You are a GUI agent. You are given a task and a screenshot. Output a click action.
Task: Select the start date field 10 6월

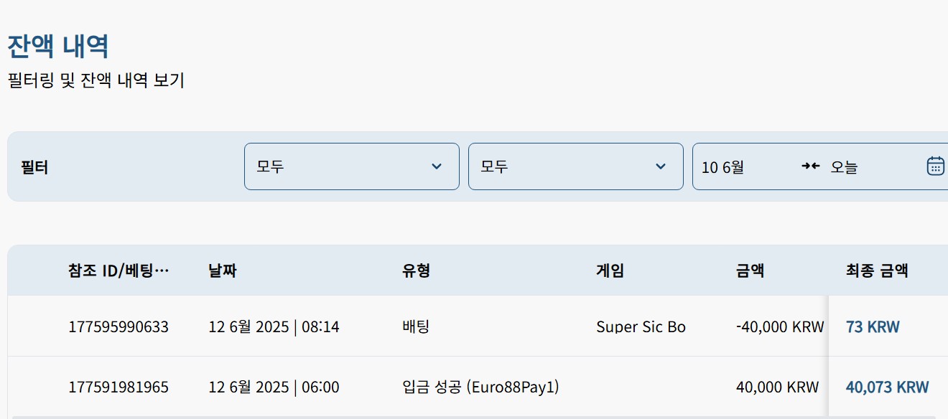pyautogui.click(x=722, y=167)
